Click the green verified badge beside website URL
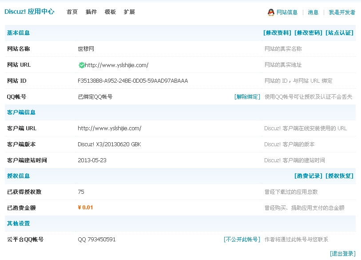361x260 pixels. click(81, 65)
